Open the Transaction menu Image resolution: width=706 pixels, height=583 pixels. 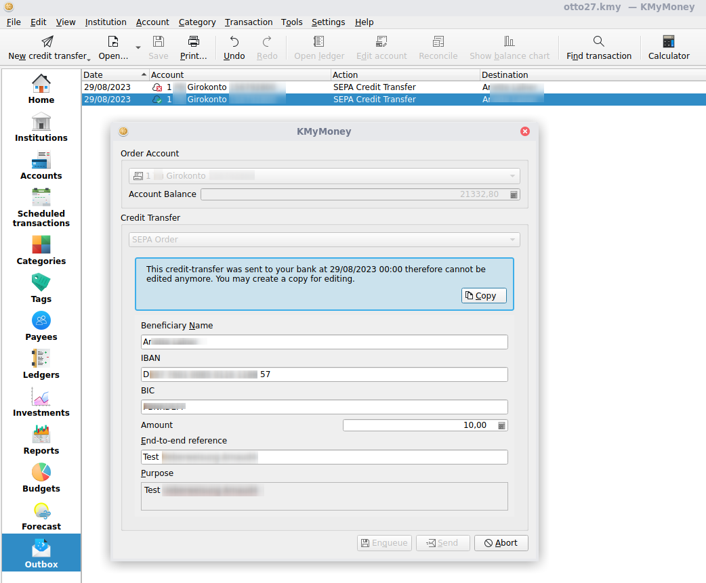(x=249, y=22)
